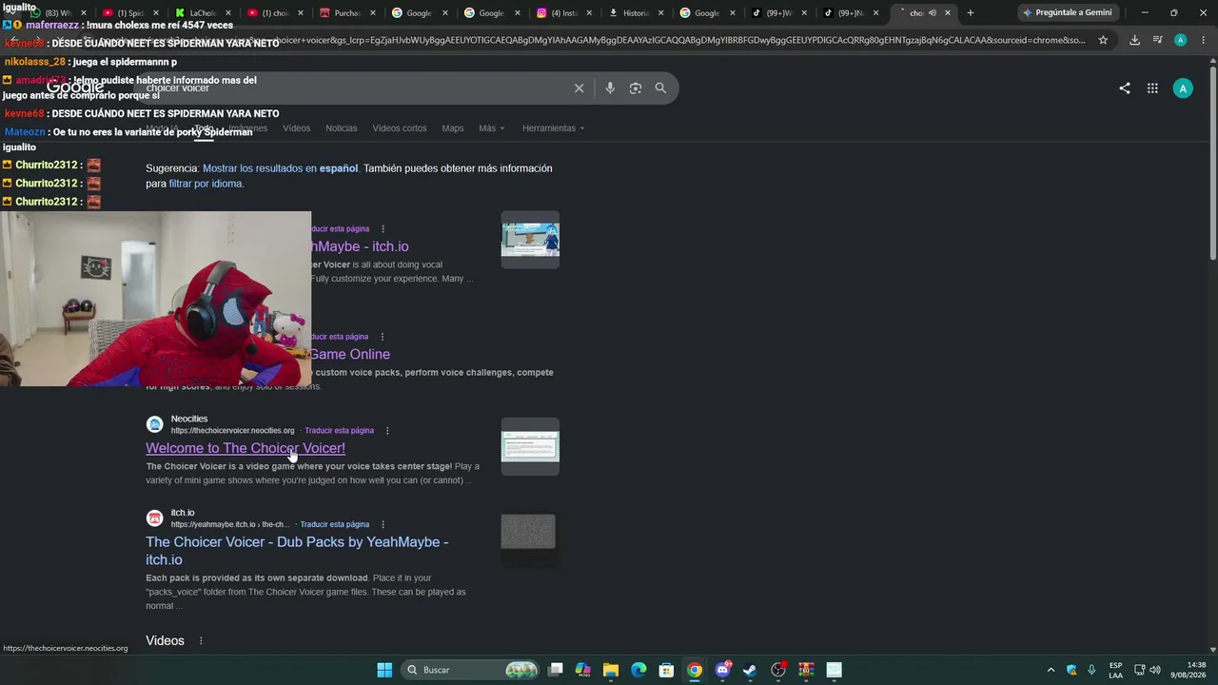
Task: Open more options for the Neocities result
Action: coord(386,431)
